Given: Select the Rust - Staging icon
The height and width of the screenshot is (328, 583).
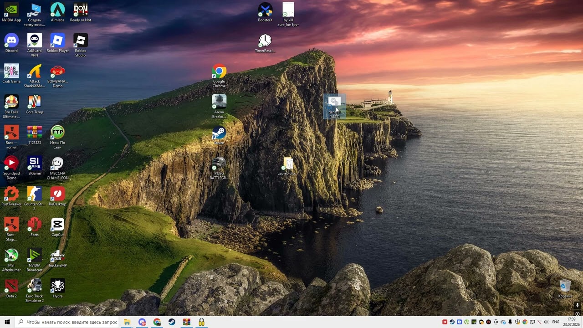Looking at the screenshot, I should click(11, 229).
